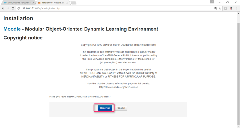Restore down the browser window
240x128 pixels.
click(227, 2)
